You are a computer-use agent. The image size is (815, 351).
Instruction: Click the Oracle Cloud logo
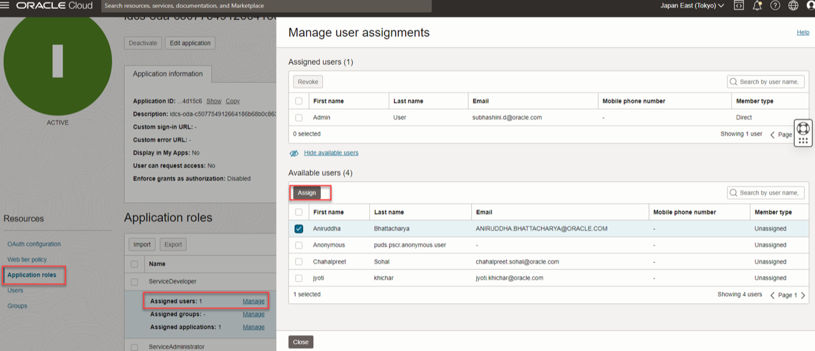54,5
